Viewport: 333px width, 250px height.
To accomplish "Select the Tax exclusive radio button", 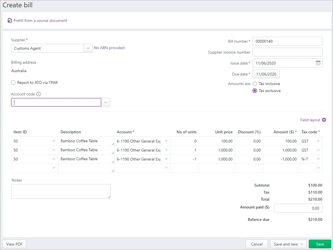I will [x=255, y=91].
